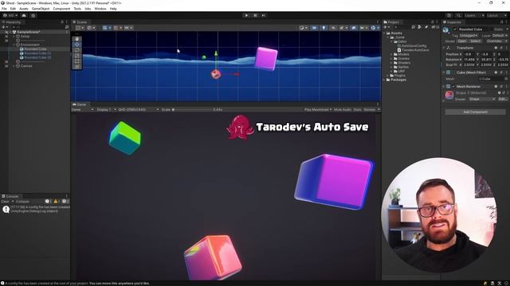The width and height of the screenshot is (510, 286).
Task: Toggle the Rounded Cube active checkbox
Action: point(455,29)
